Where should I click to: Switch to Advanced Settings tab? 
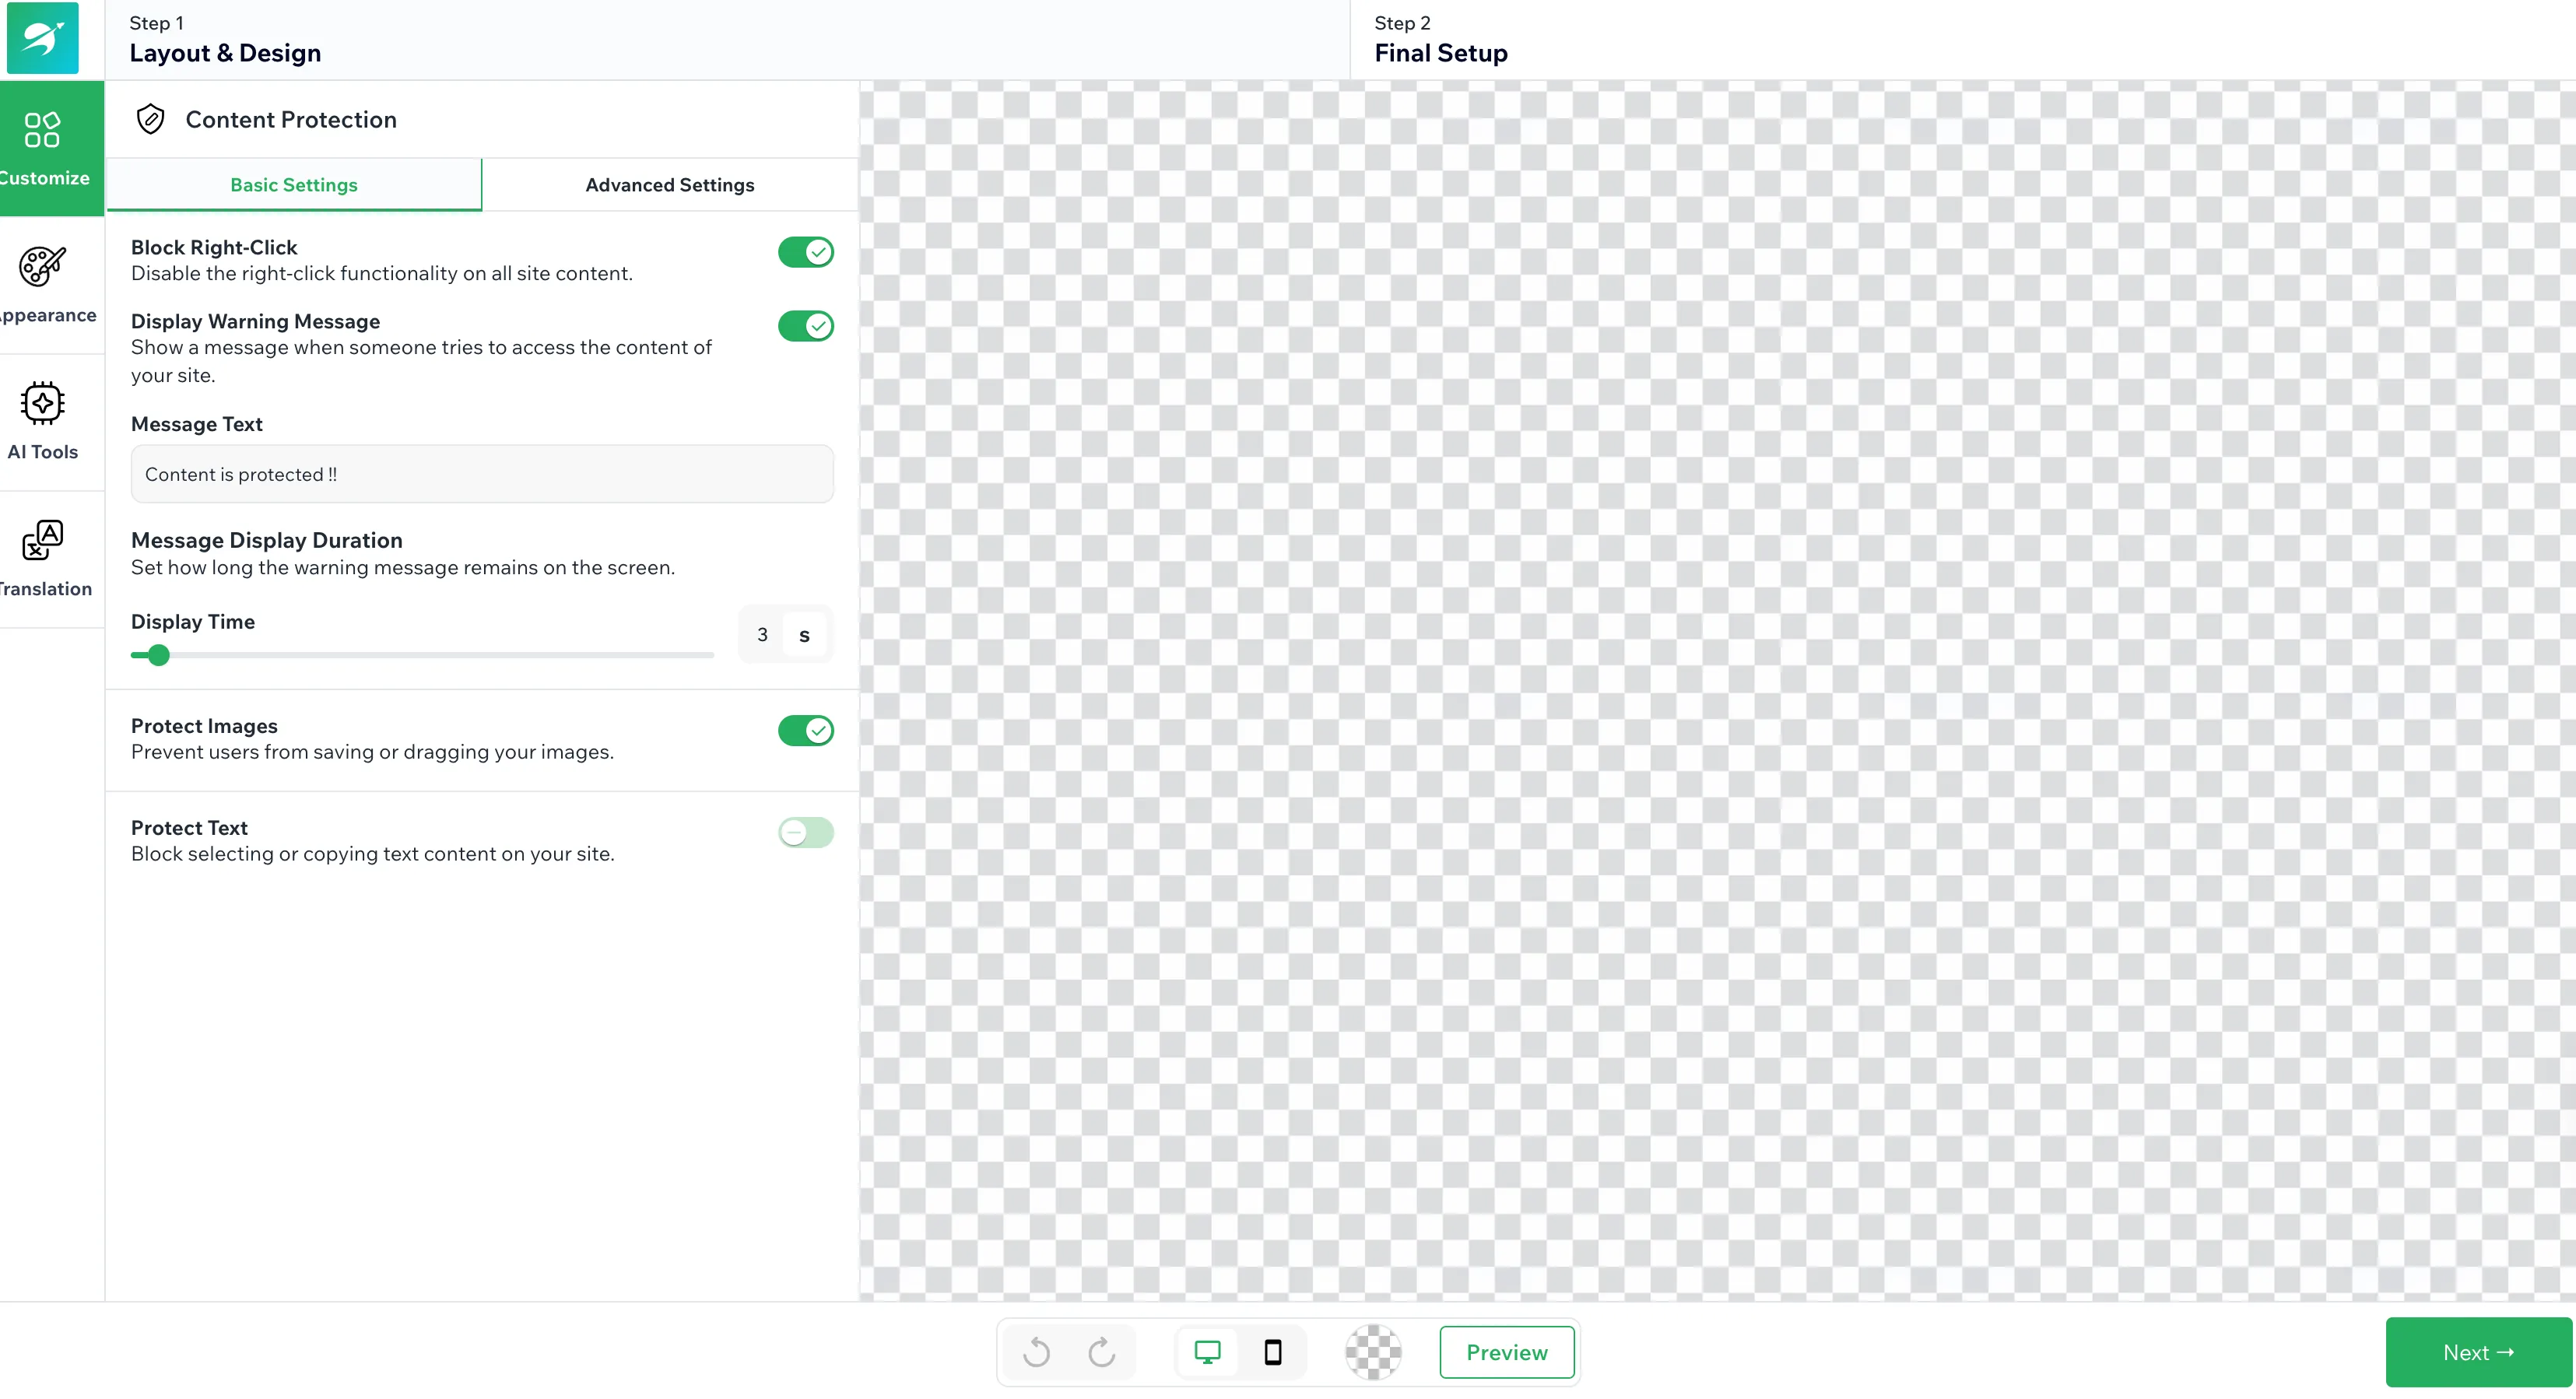(x=669, y=185)
